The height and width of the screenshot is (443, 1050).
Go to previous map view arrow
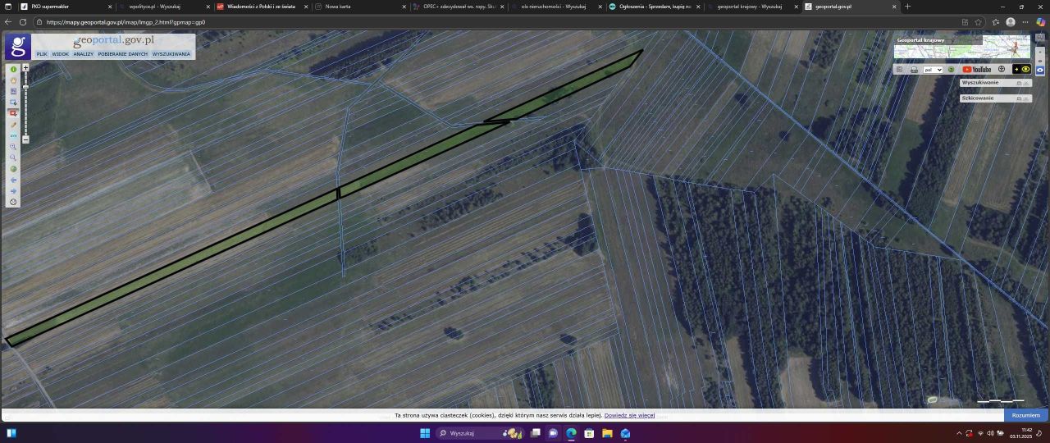coord(13,180)
